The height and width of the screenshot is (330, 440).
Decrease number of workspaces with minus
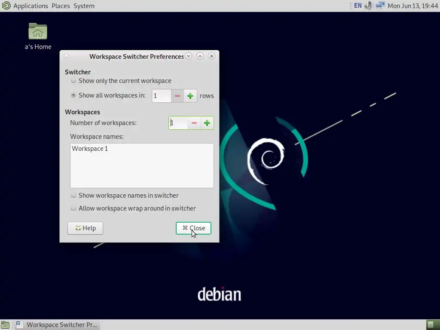click(x=194, y=123)
